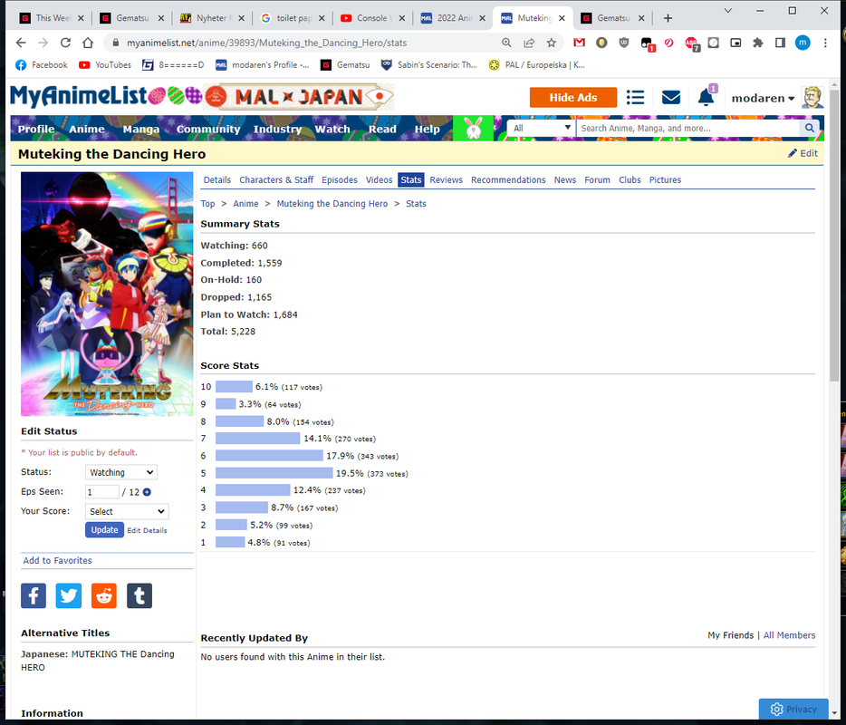Screen dimensions: 846x725
Task: Open the Watch menu
Action: point(332,129)
